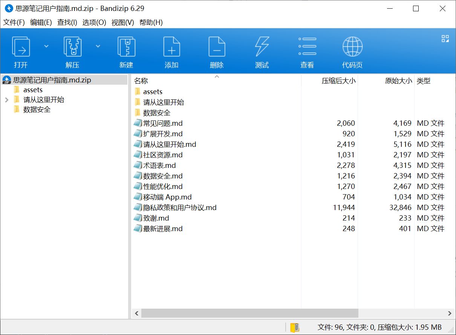Click the 请从这里开始.md file icon
The width and height of the screenshot is (456, 335).
coord(138,144)
